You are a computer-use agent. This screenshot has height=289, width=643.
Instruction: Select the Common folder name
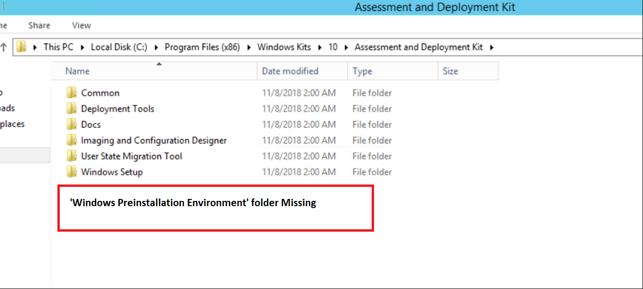[x=100, y=93]
